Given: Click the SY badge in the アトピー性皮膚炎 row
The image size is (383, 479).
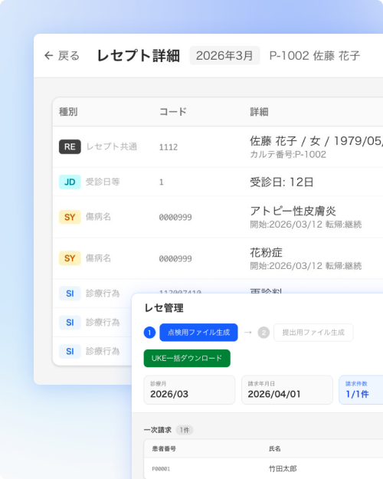Looking at the screenshot, I should (x=70, y=217).
